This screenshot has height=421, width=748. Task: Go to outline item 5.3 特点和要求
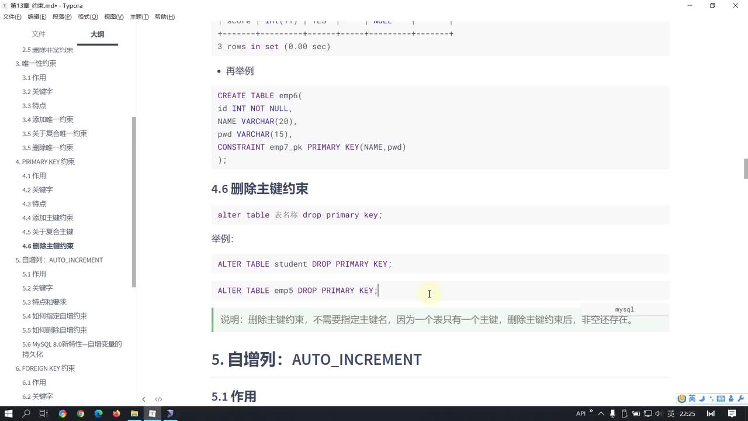(44, 302)
